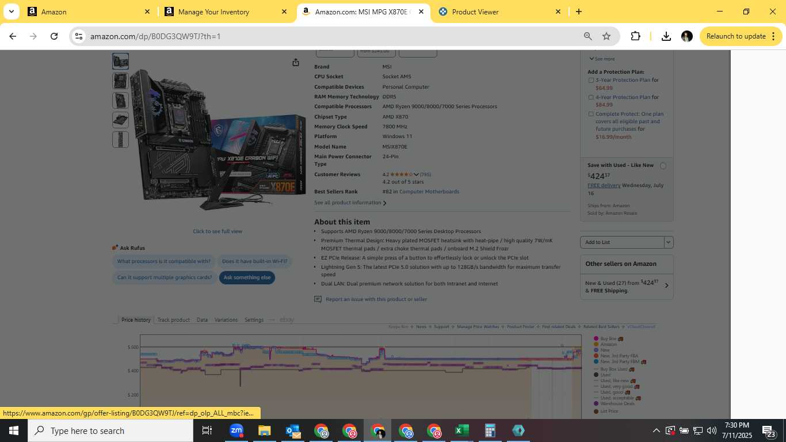The height and width of the screenshot is (442, 786).
Task: Select Keepa Price history tab
Action: 136,320
